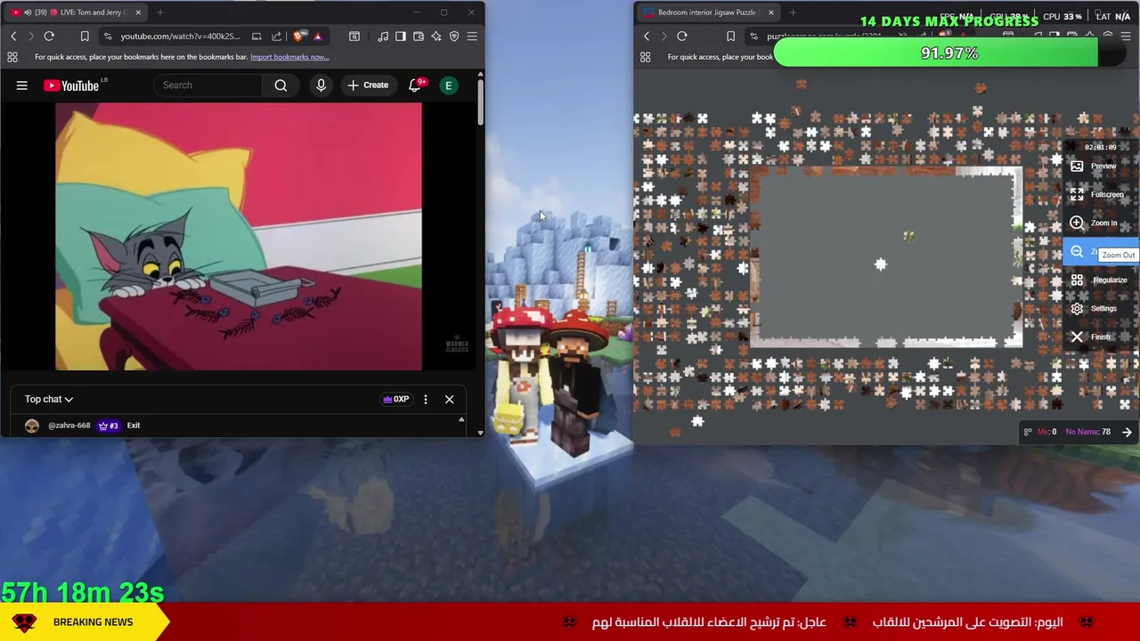Close the Bedroom interior Jigsaw Puzzle tab

(771, 12)
